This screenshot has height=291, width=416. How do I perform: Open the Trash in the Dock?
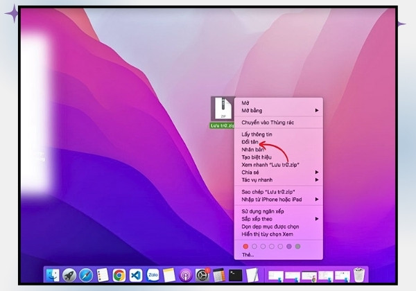coord(359,274)
